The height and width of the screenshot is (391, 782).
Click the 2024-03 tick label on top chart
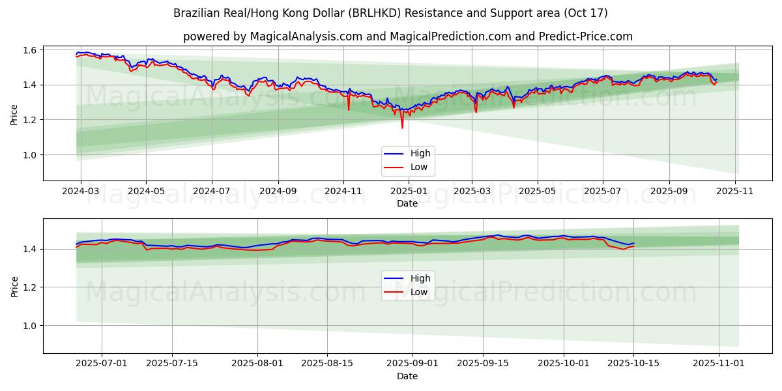[x=81, y=193]
